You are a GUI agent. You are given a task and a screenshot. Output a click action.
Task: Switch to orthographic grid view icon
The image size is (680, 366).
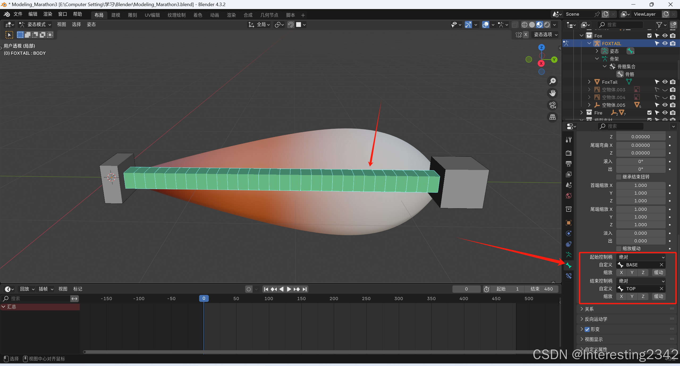click(553, 117)
